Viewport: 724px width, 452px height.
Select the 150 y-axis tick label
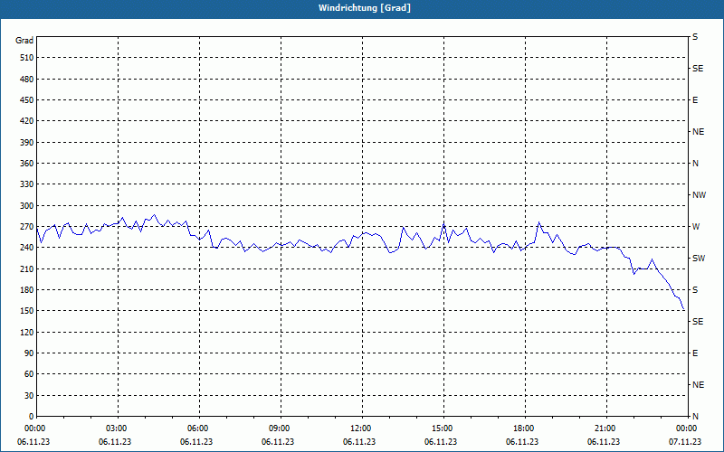coord(27,311)
